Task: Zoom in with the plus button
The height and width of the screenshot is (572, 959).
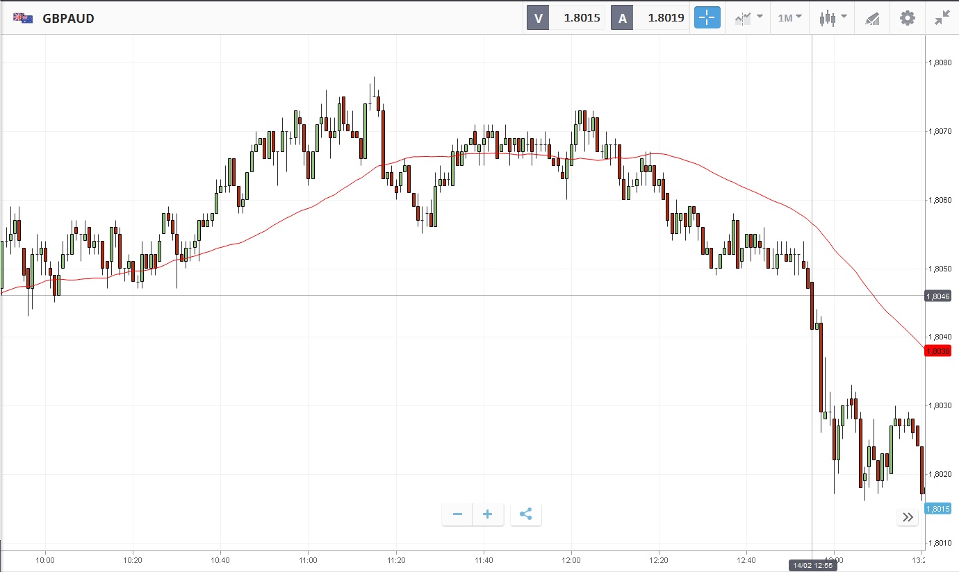Action: click(x=488, y=514)
